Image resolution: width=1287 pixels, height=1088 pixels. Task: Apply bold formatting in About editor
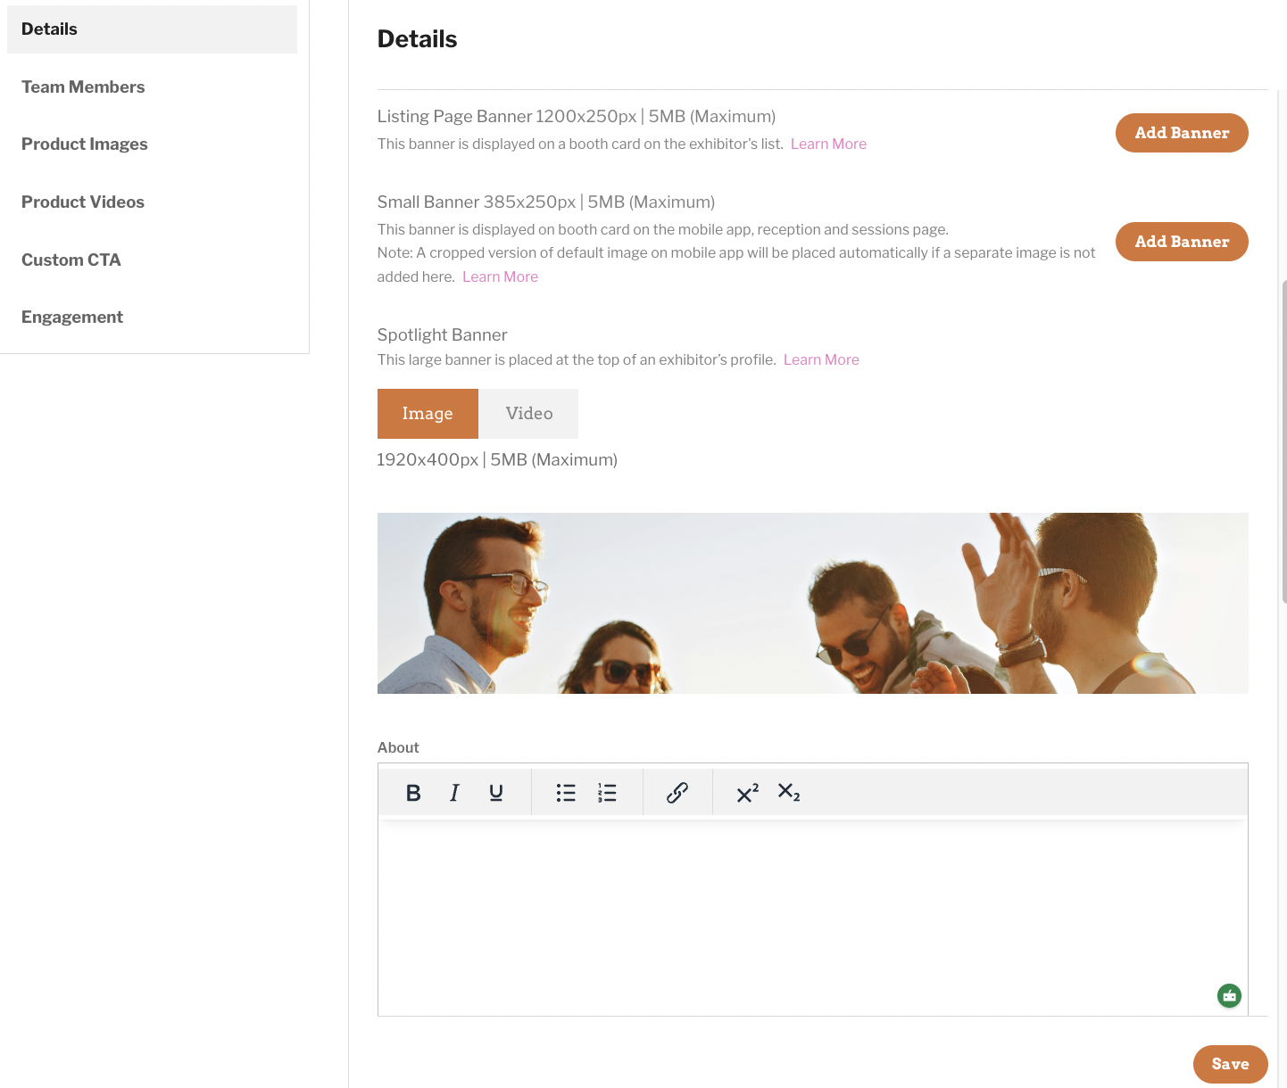click(413, 793)
